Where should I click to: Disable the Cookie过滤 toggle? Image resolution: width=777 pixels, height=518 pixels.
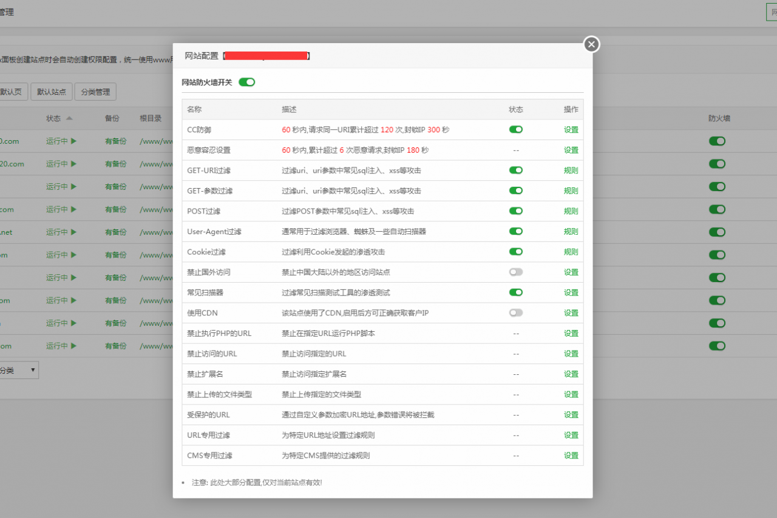[x=516, y=252]
